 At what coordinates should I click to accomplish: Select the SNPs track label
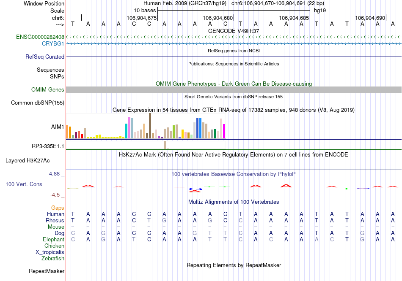(57, 76)
